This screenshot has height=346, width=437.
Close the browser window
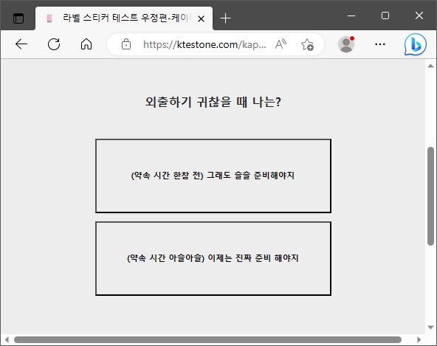click(419, 15)
